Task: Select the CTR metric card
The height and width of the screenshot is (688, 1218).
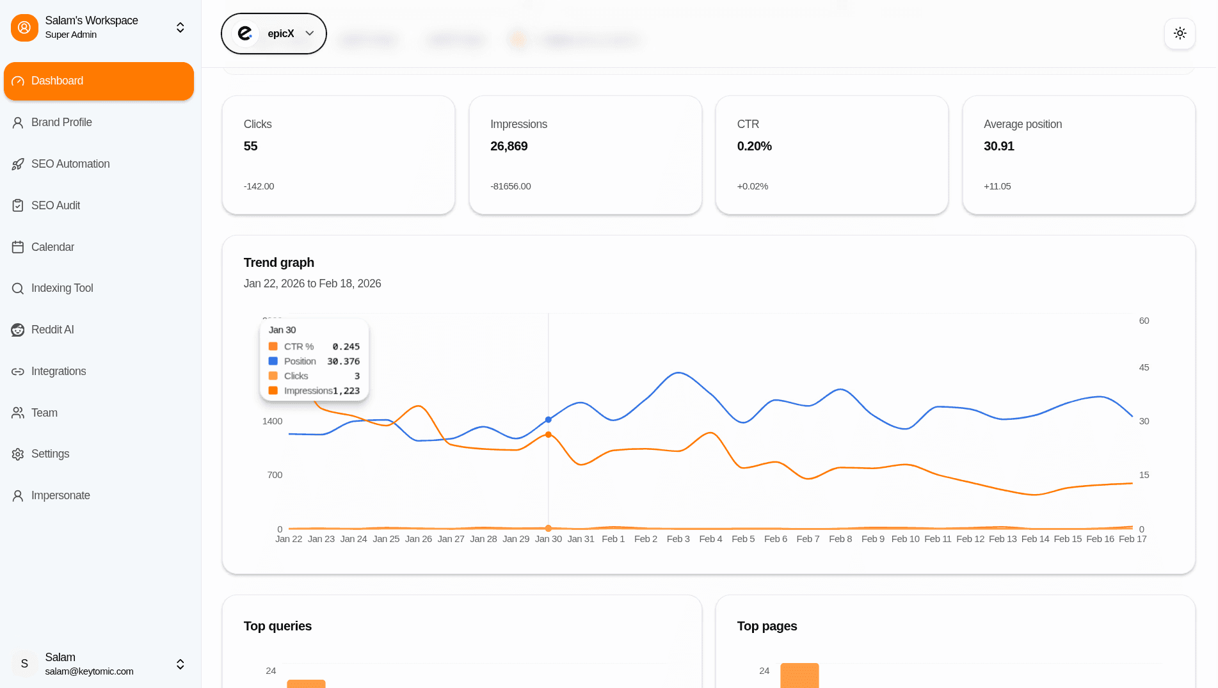Action: click(x=832, y=155)
